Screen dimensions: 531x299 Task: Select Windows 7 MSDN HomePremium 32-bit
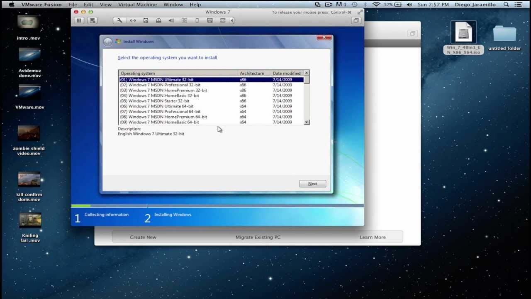pyautogui.click(x=212, y=90)
